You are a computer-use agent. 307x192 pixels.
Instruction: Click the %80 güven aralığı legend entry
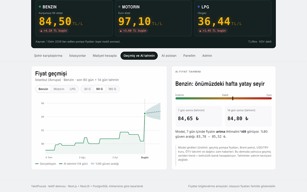[x=105, y=164]
